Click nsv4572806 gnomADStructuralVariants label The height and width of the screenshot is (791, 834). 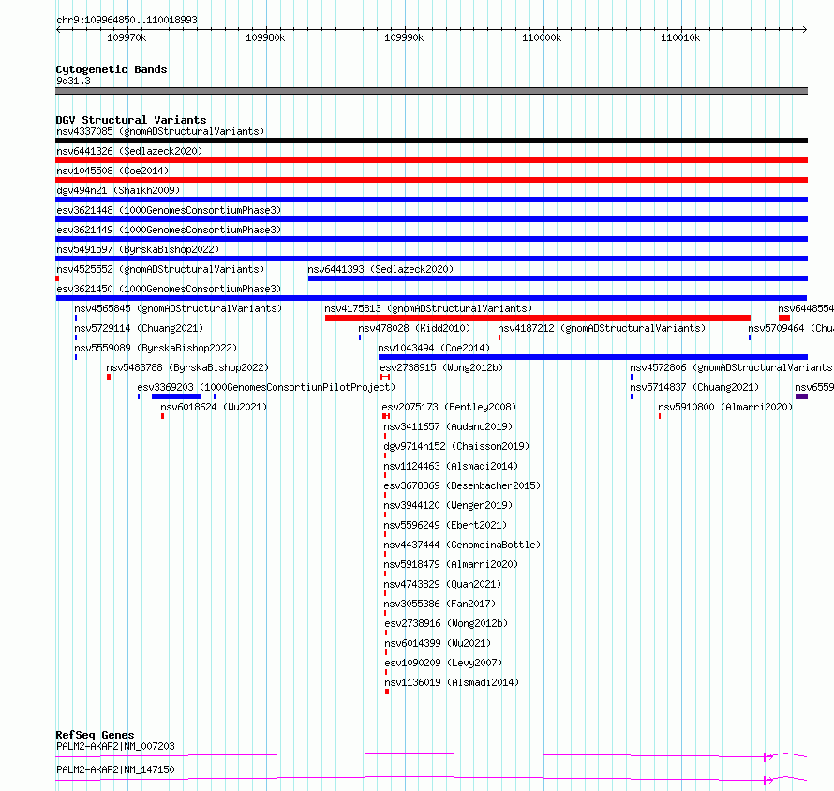coord(731,367)
